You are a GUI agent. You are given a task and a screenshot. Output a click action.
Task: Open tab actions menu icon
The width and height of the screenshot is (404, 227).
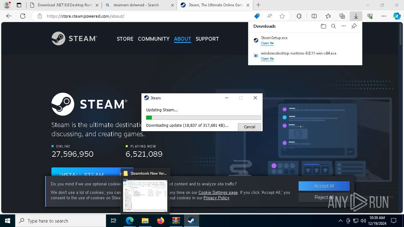pyautogui.click(x=19, y=5)
